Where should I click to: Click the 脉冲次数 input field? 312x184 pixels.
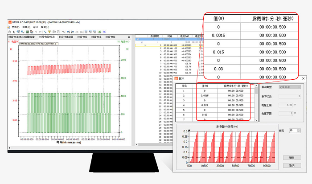tap(290, 96)
